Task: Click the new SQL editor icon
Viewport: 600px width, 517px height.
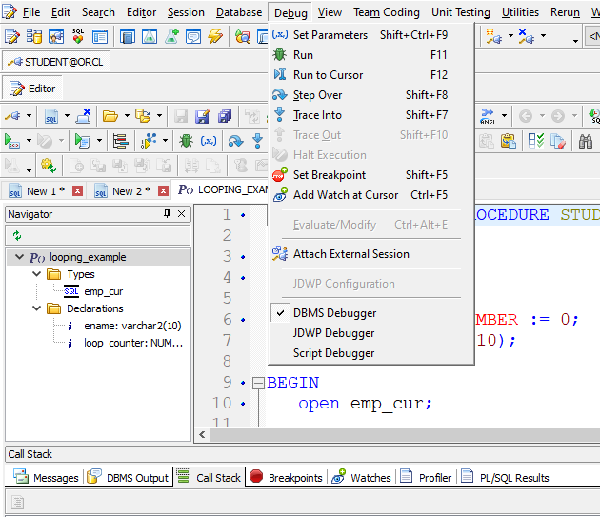Action: click(51, 116)
